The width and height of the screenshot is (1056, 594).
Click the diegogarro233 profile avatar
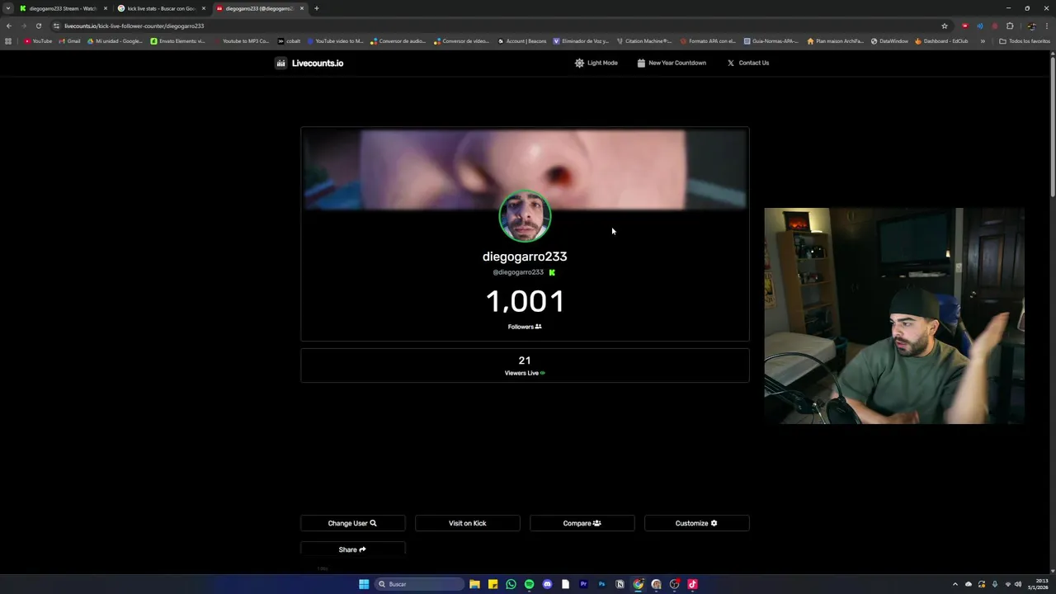coord(525,216)
